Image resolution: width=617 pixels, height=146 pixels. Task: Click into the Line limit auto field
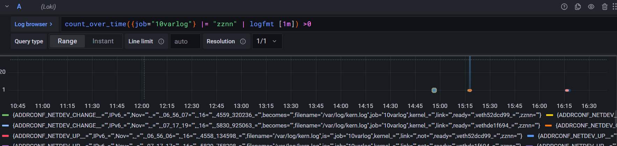(x=185, y=41)
